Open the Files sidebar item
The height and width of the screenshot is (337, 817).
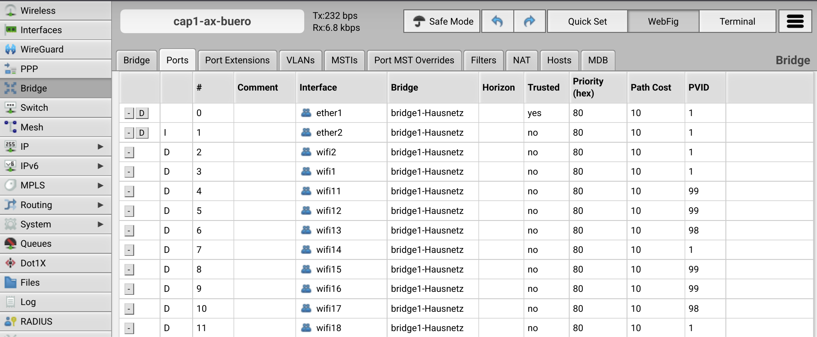[x=30, y=282]
